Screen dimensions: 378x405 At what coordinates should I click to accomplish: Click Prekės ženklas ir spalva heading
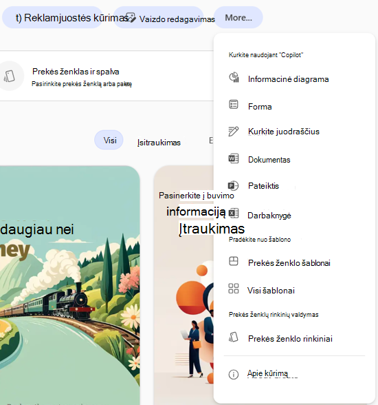point(76,72)
